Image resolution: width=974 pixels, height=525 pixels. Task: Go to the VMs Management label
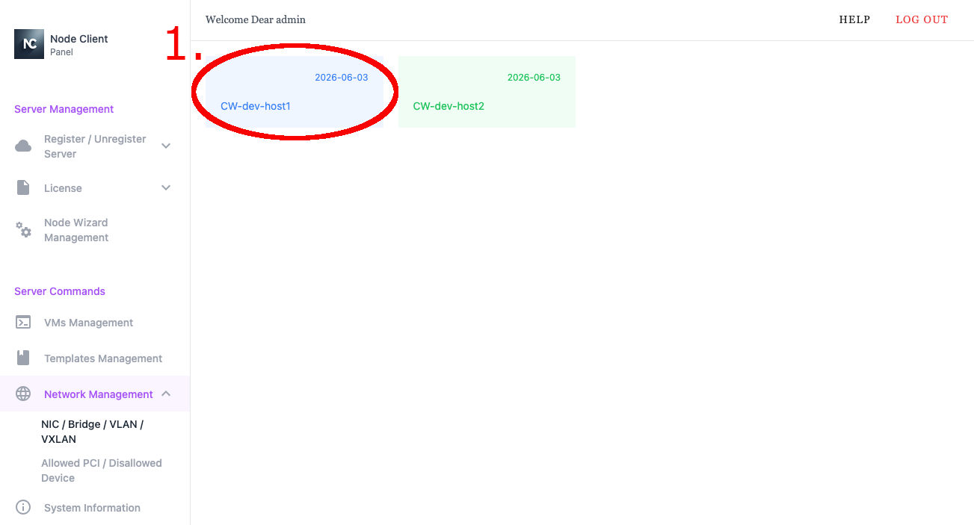pos(88,323)
